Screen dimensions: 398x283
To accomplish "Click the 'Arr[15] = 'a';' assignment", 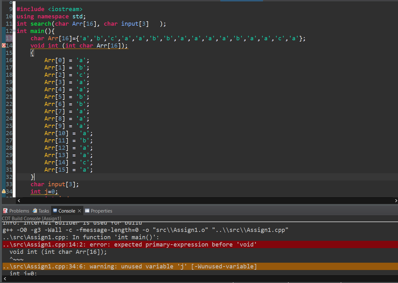I will tap(69, 170).
